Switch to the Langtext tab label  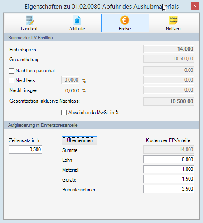29,29
